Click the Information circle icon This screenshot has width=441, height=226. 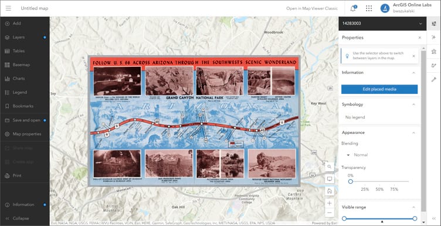[x=7, y=205]
